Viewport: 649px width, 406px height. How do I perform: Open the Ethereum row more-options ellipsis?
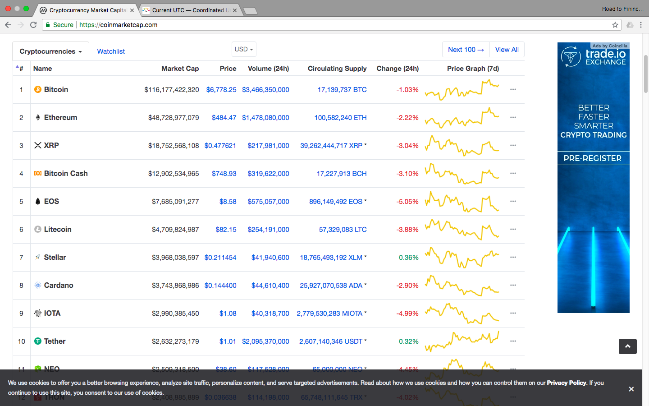[513, 117]
